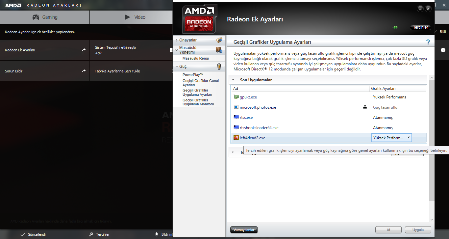The width and height of the screenshot is (449, 239).
Task: Click the info icon in Radeon Ayarları window
Action: (443, 50)
